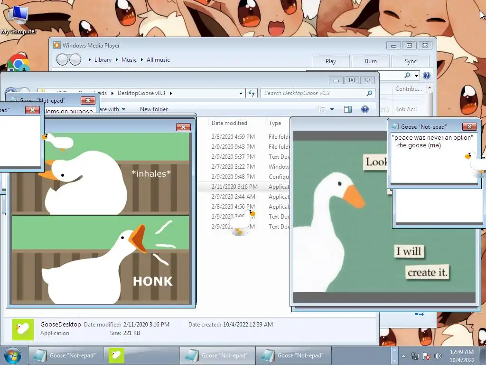This screenshot has height=365, width=486.
Task: Open the view options dropdown arrow
Action: [332, 109]
